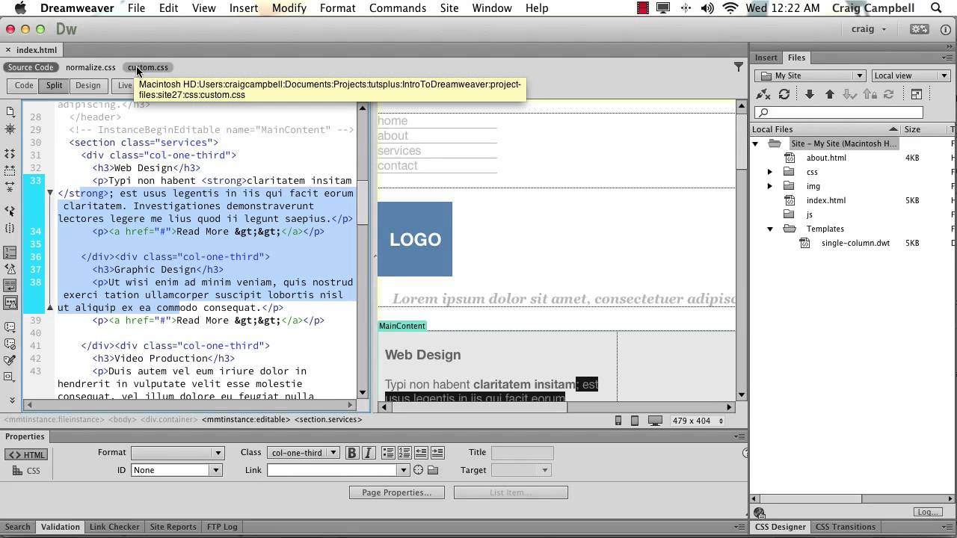Click the Recent Snippets icon
The height and width of the screenshot is (538, 957).
(10, 377)
